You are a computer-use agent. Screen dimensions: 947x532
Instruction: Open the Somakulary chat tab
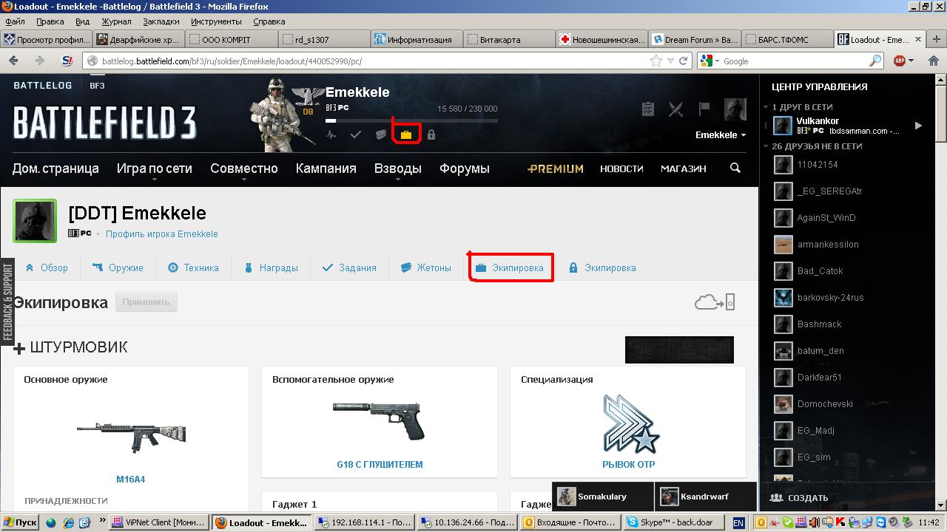point(602,497)
